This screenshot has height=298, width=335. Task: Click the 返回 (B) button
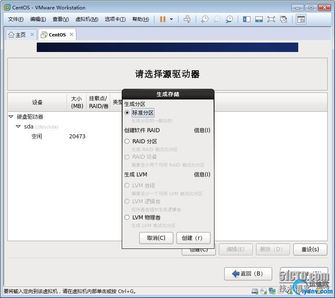click(248, 274)
